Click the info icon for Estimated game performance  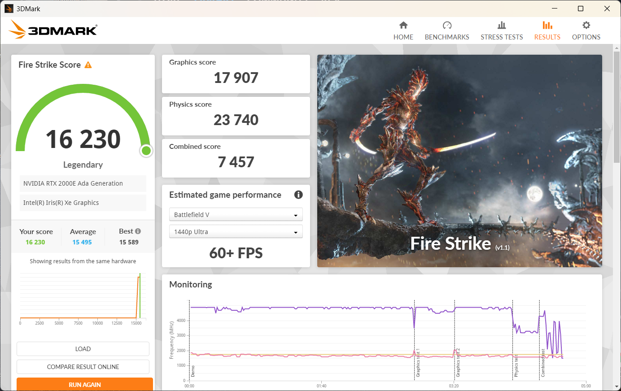tap(298, 195)
